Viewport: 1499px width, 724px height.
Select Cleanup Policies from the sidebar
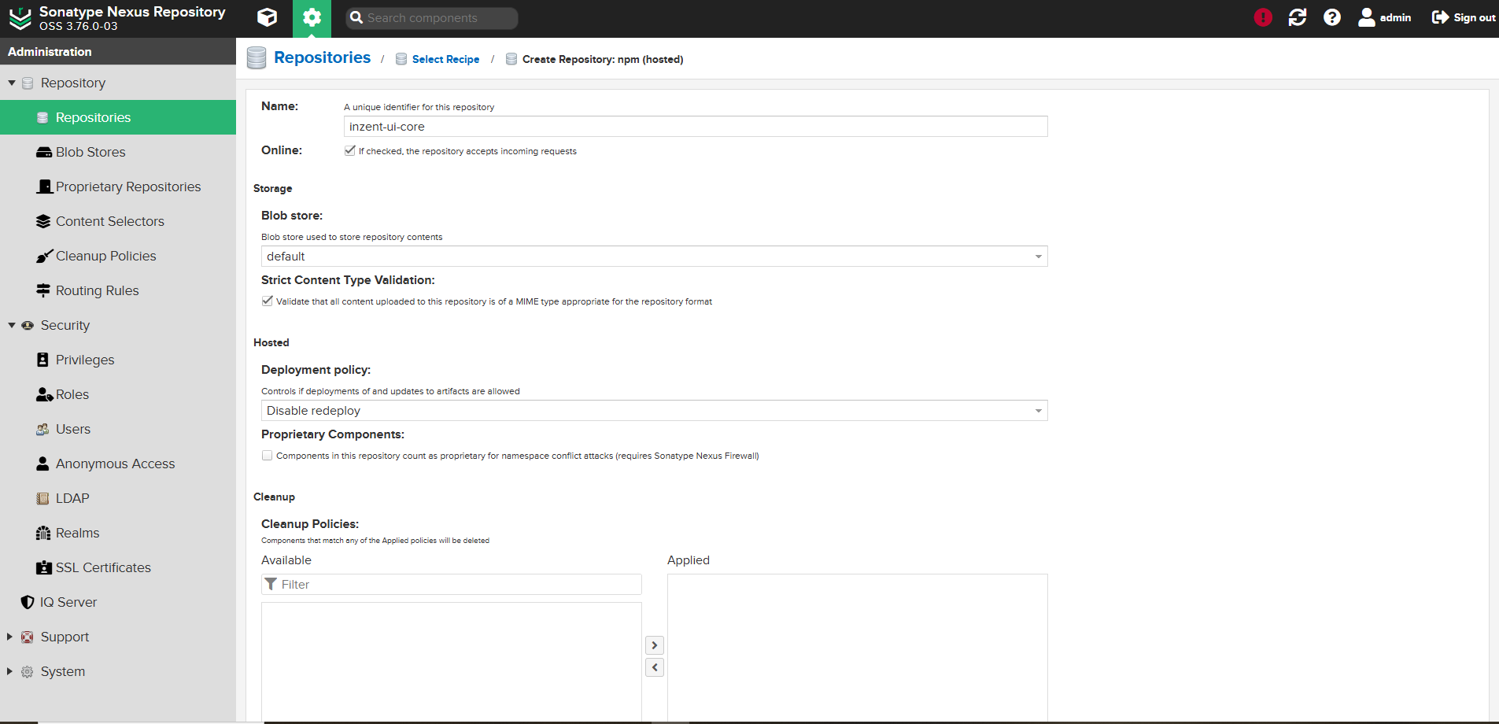point(105,256)
